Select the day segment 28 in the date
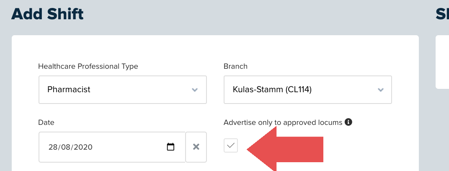Image resolution: width=449 pixels, height=171 pixels. click(x=53, y=147)
